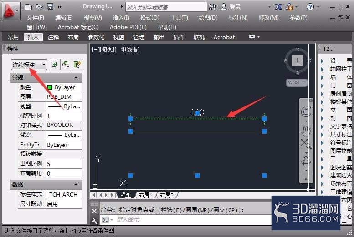Open the 连续标注 object type dropdown

coord(29,65)
